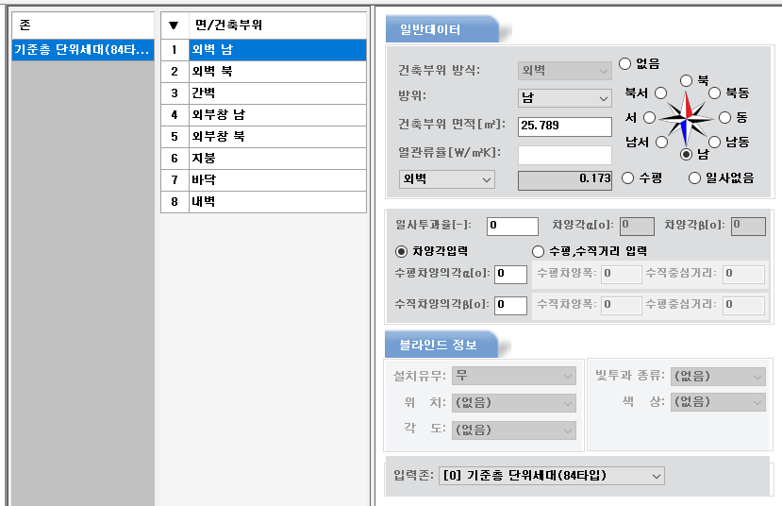This screenshot has height=506, width=782.
Task: Open the 입력존 zone dropdown
Action: point(552,476)
